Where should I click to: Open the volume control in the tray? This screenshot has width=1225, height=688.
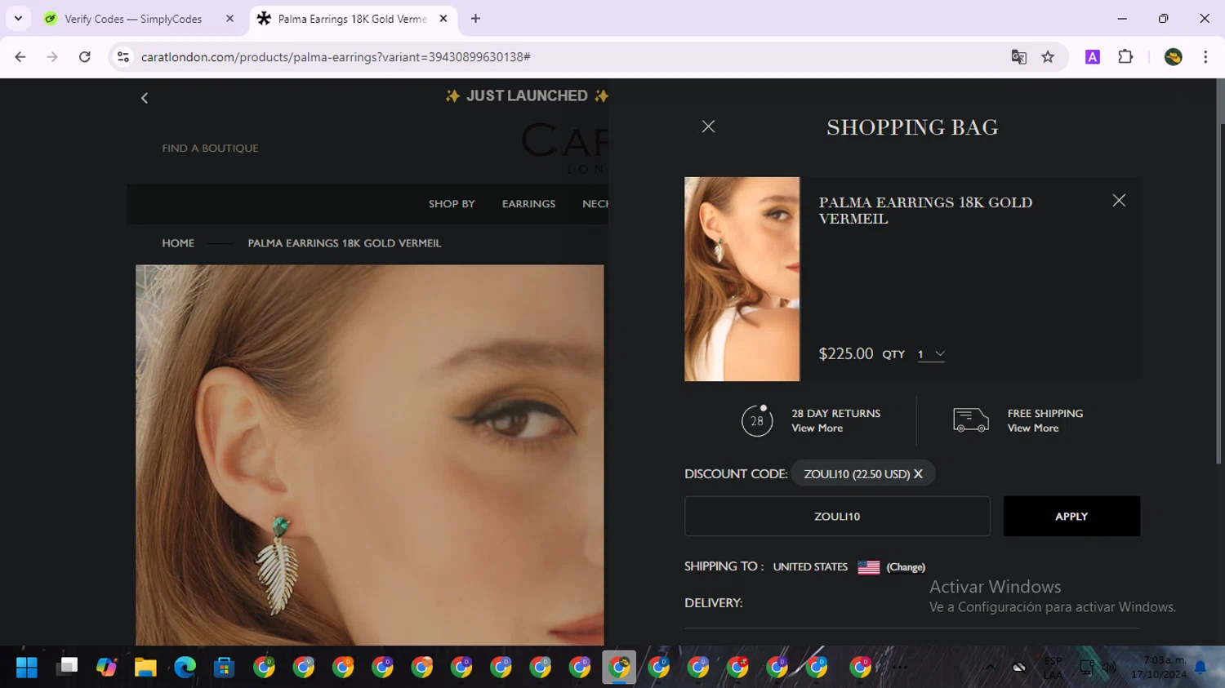click(1108, 668)
